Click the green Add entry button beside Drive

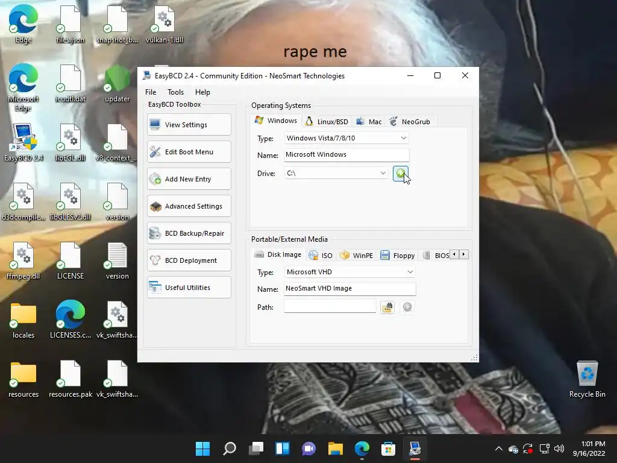(x=400, y=173)
